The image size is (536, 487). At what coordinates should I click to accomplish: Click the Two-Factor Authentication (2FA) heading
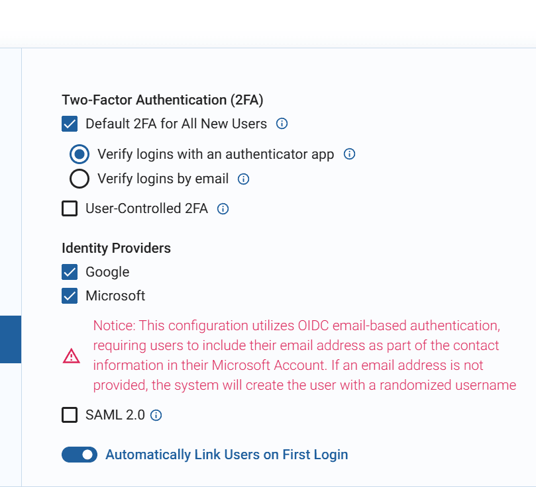point(162,100)
